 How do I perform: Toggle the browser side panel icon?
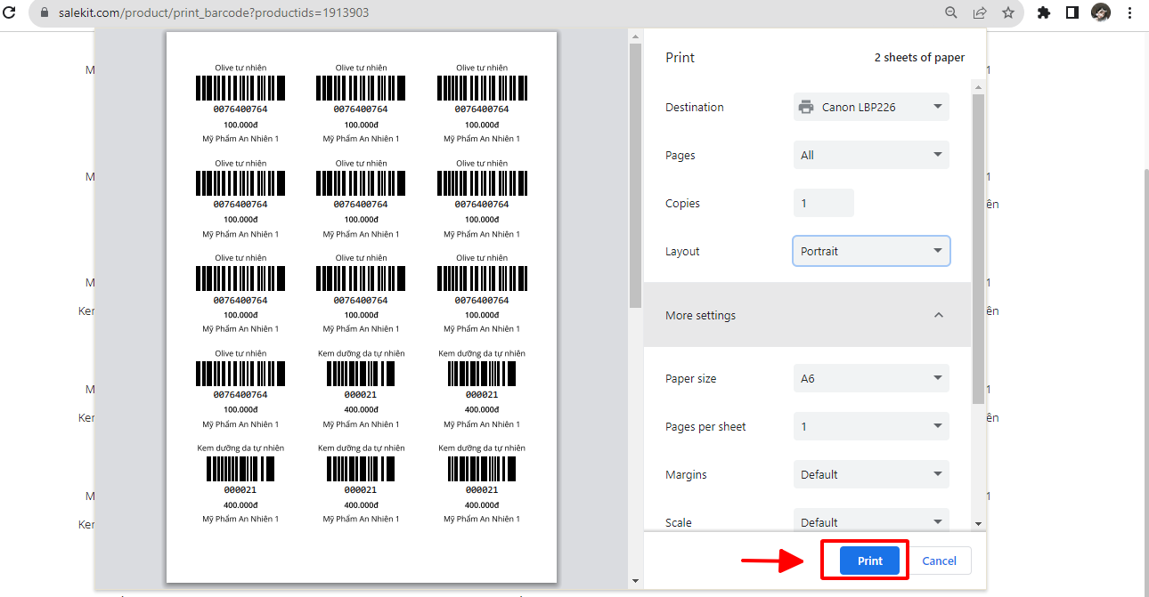pyautogui.click(x=1072, y=12)
